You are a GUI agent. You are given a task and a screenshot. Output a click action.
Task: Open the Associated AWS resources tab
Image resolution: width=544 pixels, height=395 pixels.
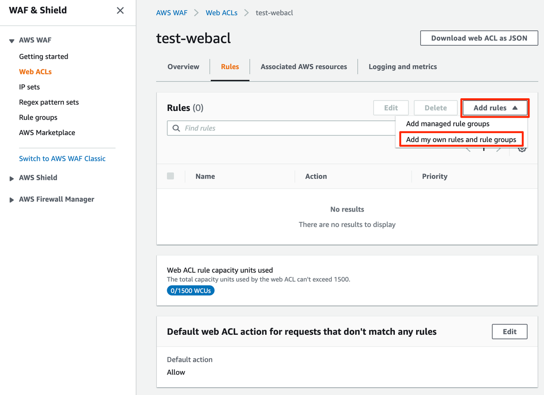[x=304, y=67]
